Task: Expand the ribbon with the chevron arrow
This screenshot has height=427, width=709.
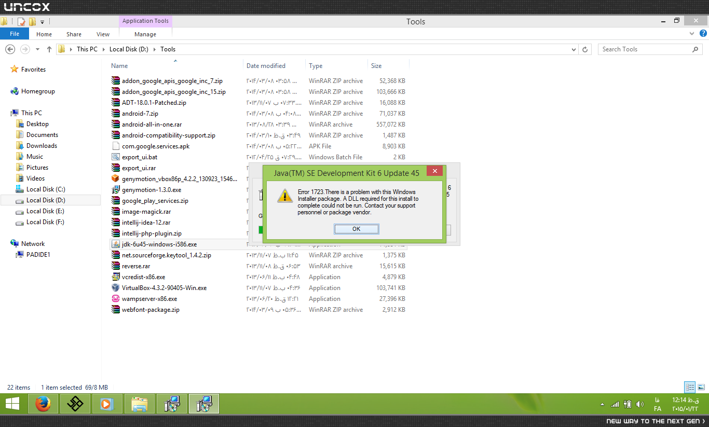Action: 691,33
